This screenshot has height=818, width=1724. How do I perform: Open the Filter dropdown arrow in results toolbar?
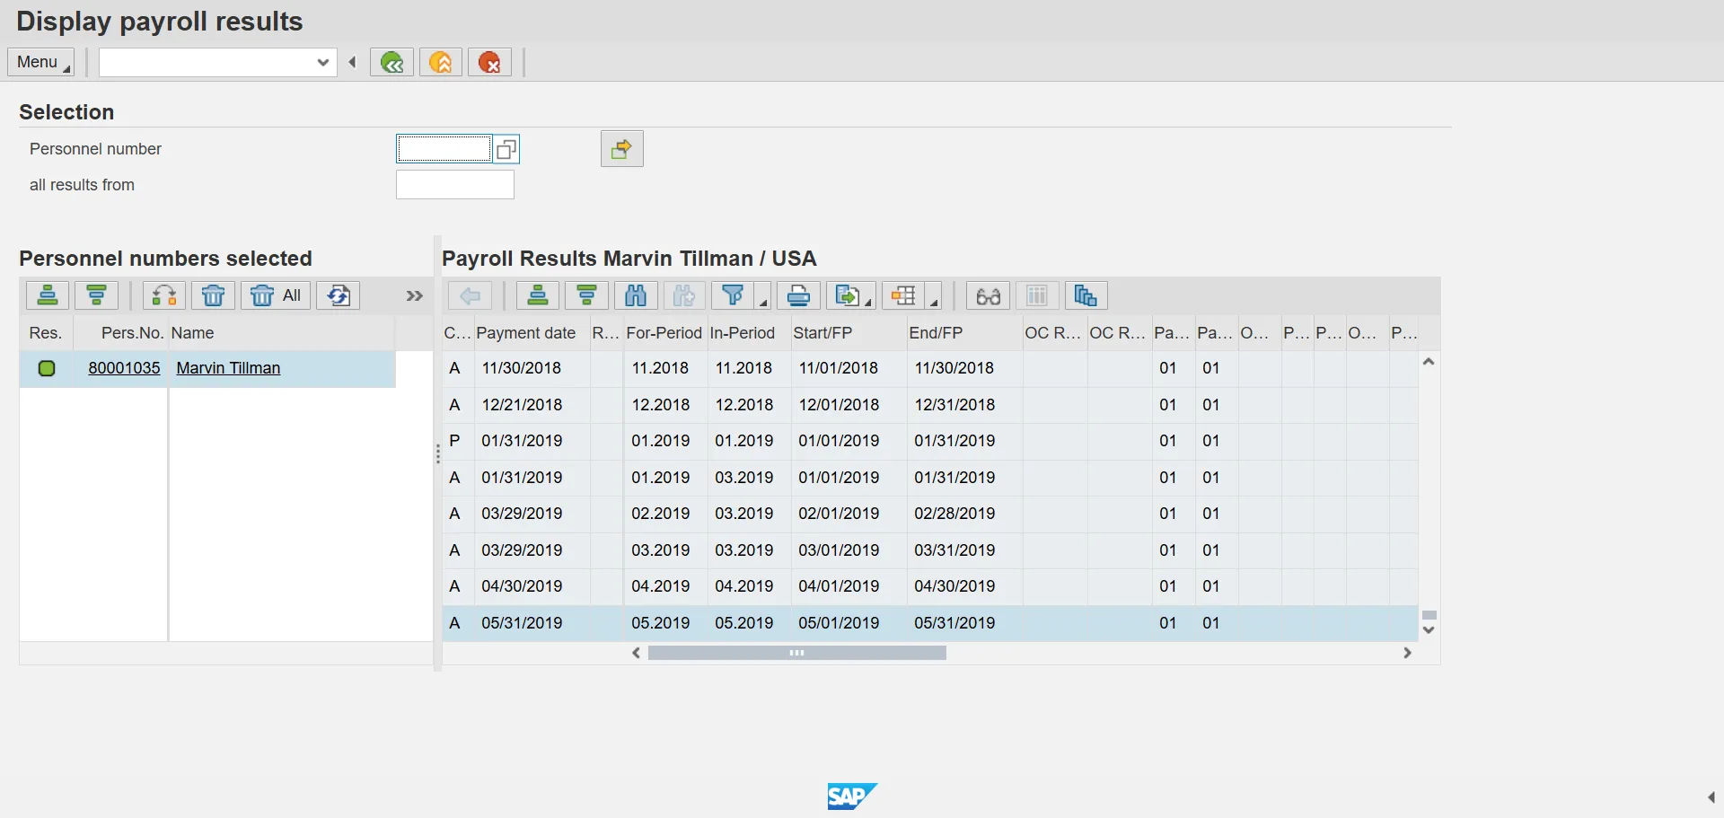[x=763, y=302]
